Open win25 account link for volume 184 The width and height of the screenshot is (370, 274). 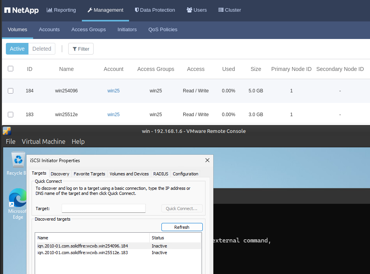click(113, 91)
